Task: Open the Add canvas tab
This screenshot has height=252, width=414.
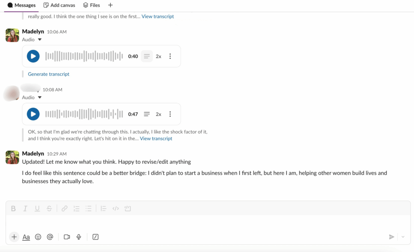Action: coord(59,5)
